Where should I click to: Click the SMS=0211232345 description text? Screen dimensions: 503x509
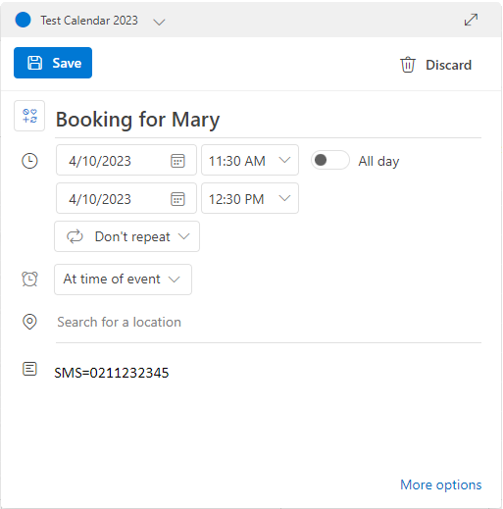tap(112, 373)
